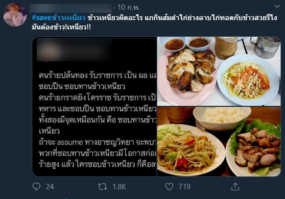Viewport: 285px width, 199px height.
Task: Click the 719 likes count
Action: point(184,187)
